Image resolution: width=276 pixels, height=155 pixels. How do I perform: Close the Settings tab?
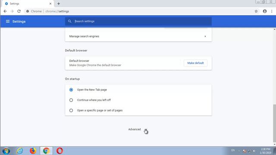coord(50,3)
